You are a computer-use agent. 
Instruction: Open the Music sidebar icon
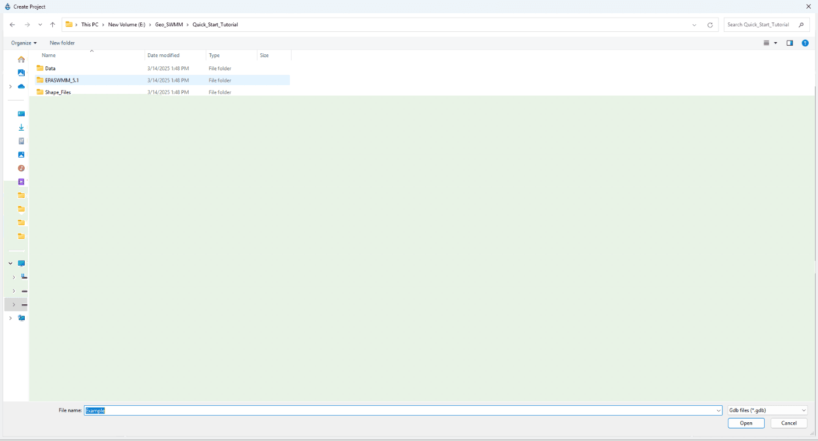click(21, 168)
